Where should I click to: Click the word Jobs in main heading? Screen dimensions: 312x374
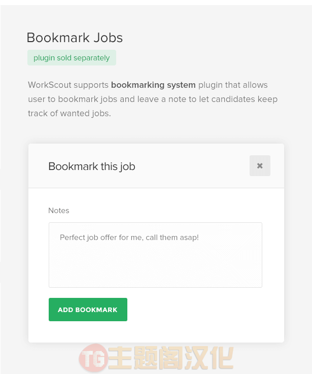click(x=108, y=38)
